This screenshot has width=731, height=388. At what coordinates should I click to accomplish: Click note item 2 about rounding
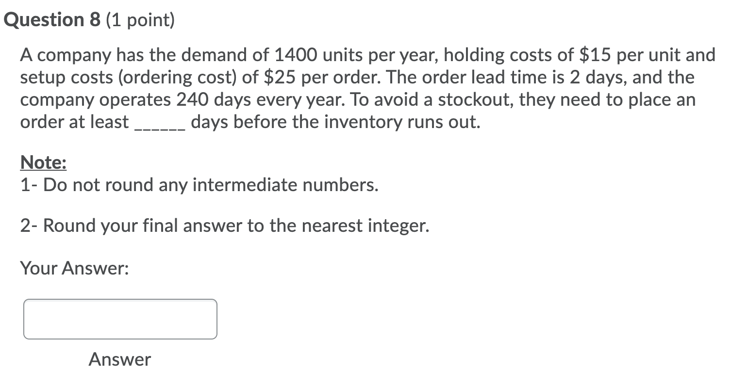pos(223,226)
